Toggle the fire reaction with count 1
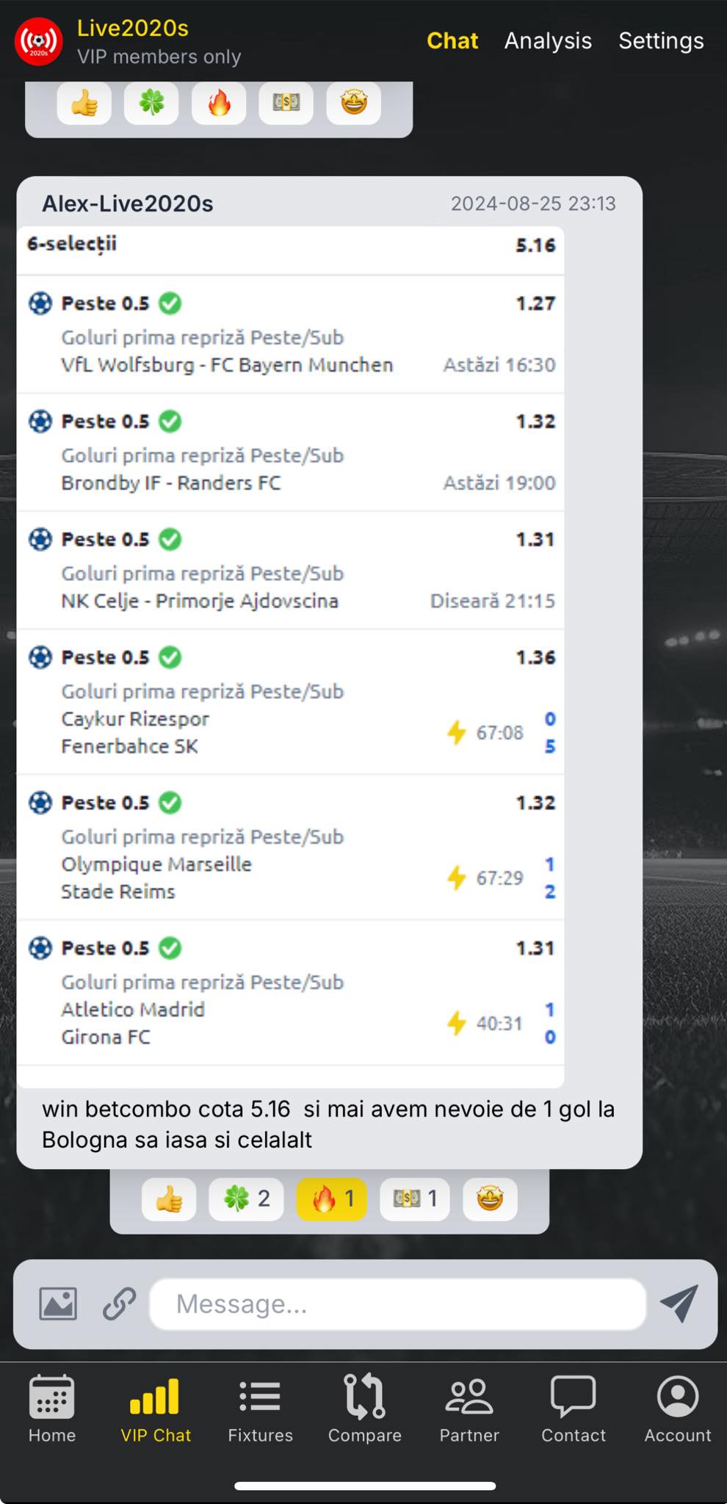Image resolution: width=727 pixels, height=1504 pixels. (332, 1199)
